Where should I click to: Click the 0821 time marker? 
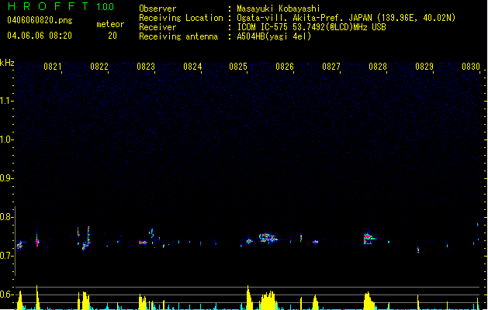point(52,67)
